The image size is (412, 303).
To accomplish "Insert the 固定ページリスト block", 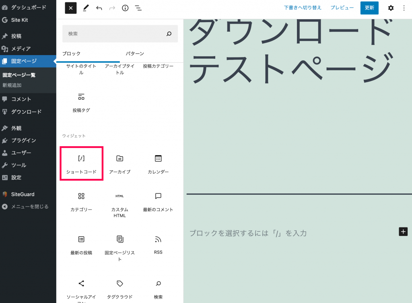I will 119,248.
